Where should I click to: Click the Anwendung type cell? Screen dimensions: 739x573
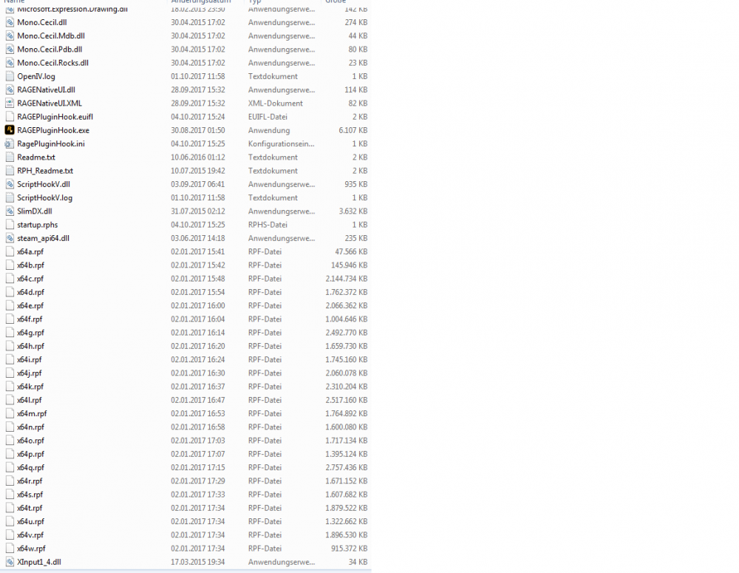[x=269, y=130]
